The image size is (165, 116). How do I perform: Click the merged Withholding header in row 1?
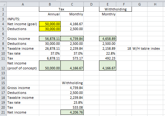tap(115, 9)
